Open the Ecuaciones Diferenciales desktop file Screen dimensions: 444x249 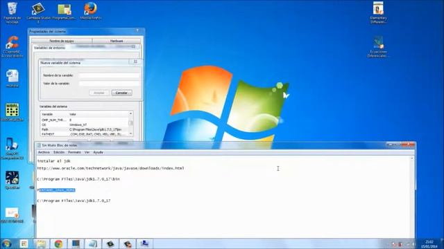(x=378, y=46)
